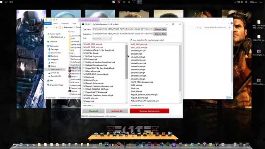Click Explorer back navigation arrow

tap(47, 27)
